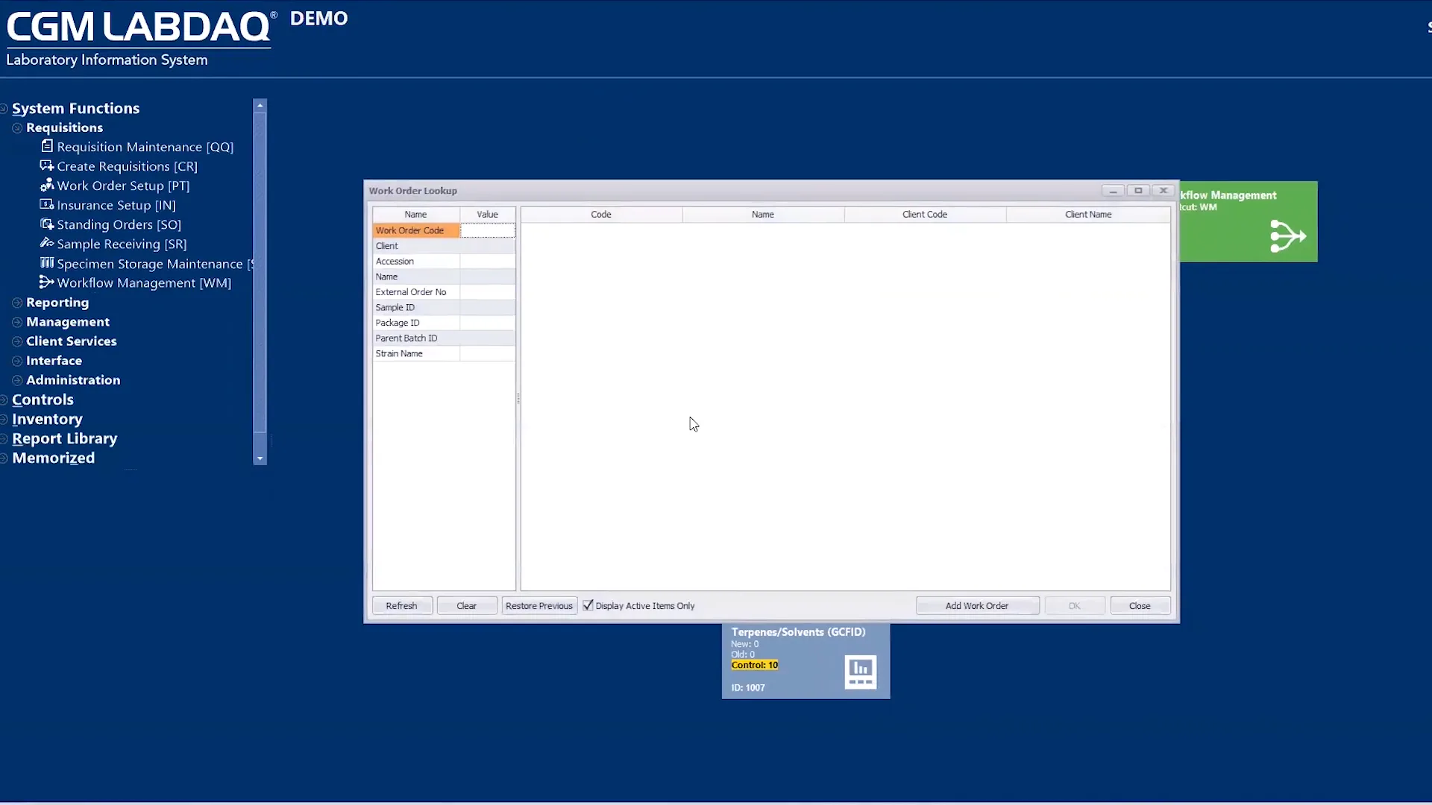The image size is (1432, 805).
Task: Click the Terpenes/Solvents tile chart icon
Action: click(x=860, y=671)
